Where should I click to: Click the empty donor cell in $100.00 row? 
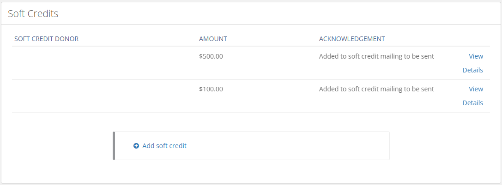click(104, 95)
